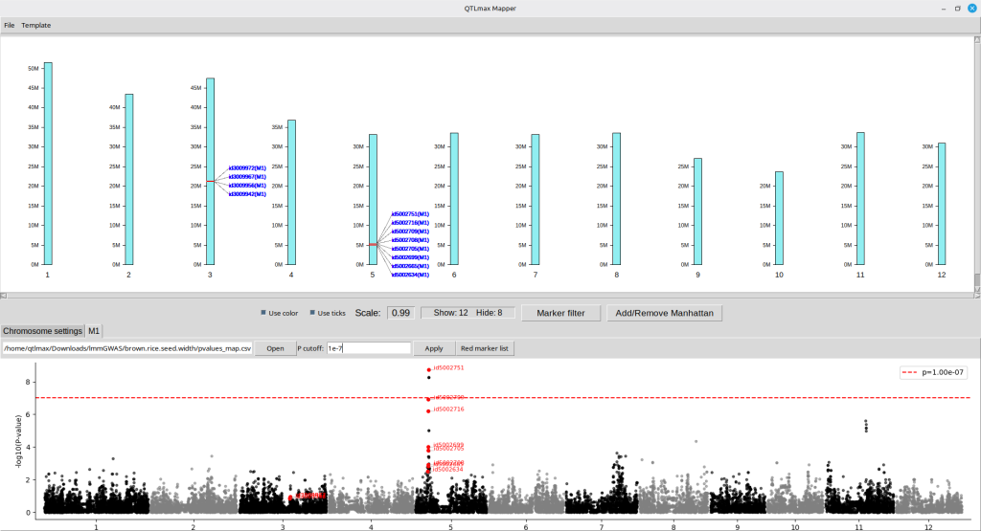
Task: Click the P cutoff input field
Action: [x=369, y=348]
